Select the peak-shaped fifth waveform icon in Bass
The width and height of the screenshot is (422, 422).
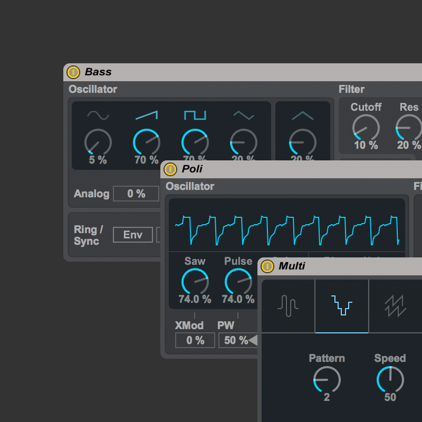[302, 114]
